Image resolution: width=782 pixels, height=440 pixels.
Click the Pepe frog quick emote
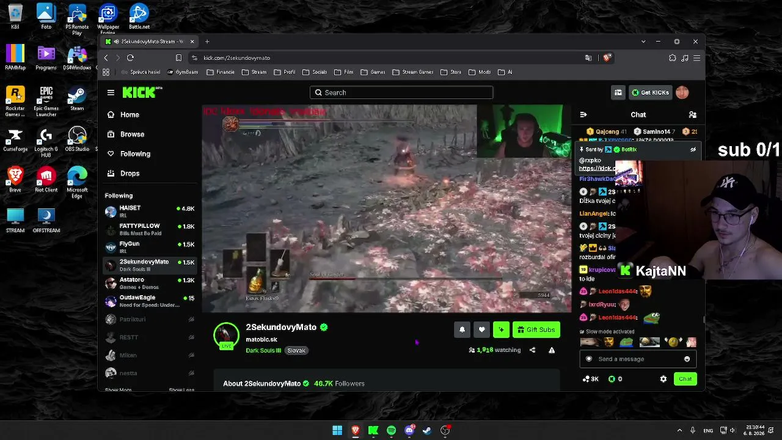tap(626, 342)
